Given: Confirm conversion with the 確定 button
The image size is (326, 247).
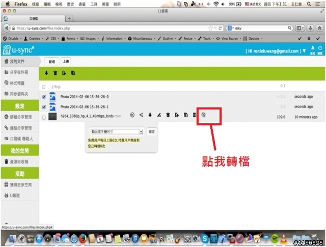Looking at the screenshot, I should click(152, 131).
